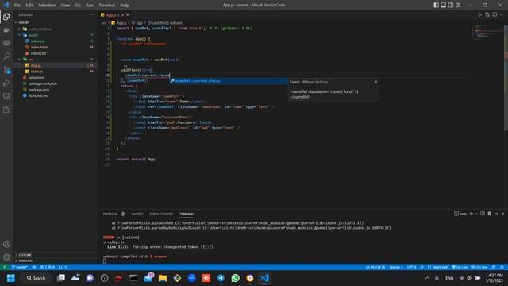This screenshot has width=508, height=286.
Task: Close the terminal panel with X
Action: [x=502, y=214]
